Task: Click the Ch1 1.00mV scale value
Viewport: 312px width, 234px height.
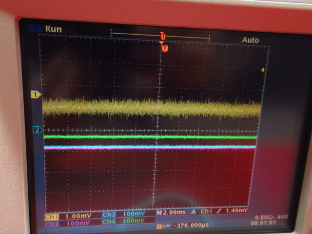Action: point(78,216)
